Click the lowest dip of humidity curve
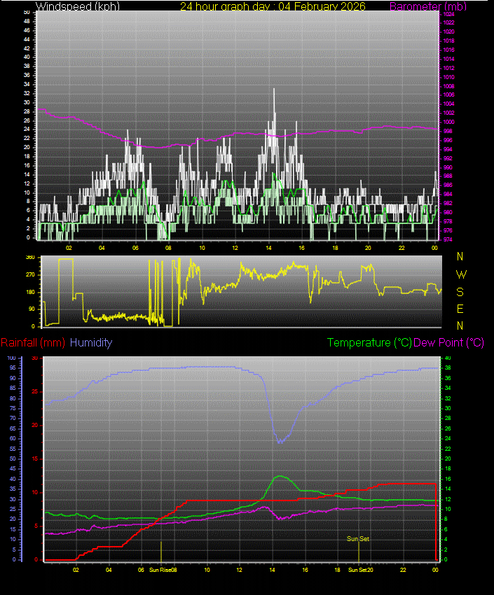494x595 pixels. [280, 442]
